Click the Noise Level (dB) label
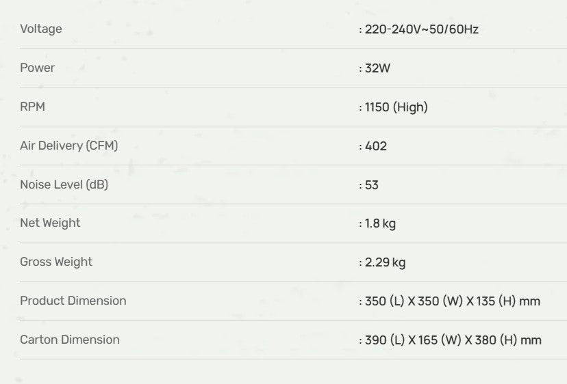Image resolution: width=567 pixels, height=384 pixels. coord(64,184)
